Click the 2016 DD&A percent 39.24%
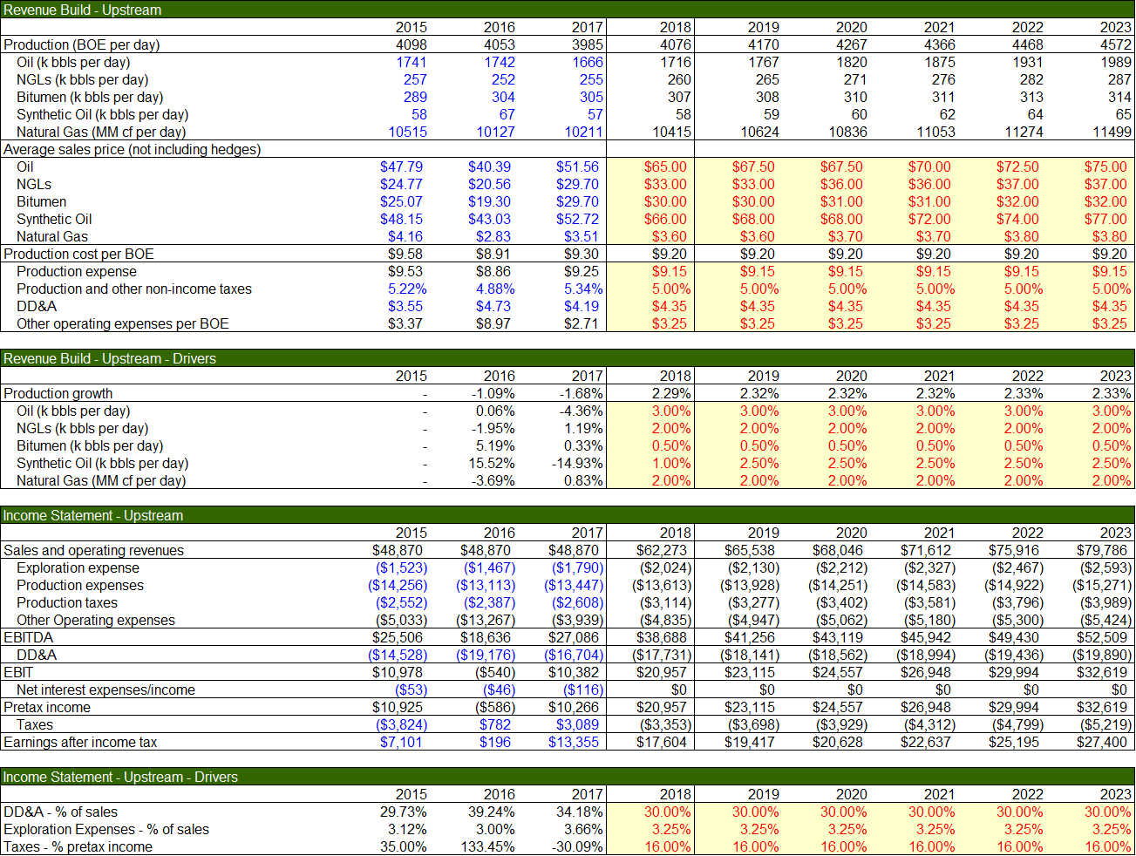The image size is (1136, 856). [x=492, y=812]
